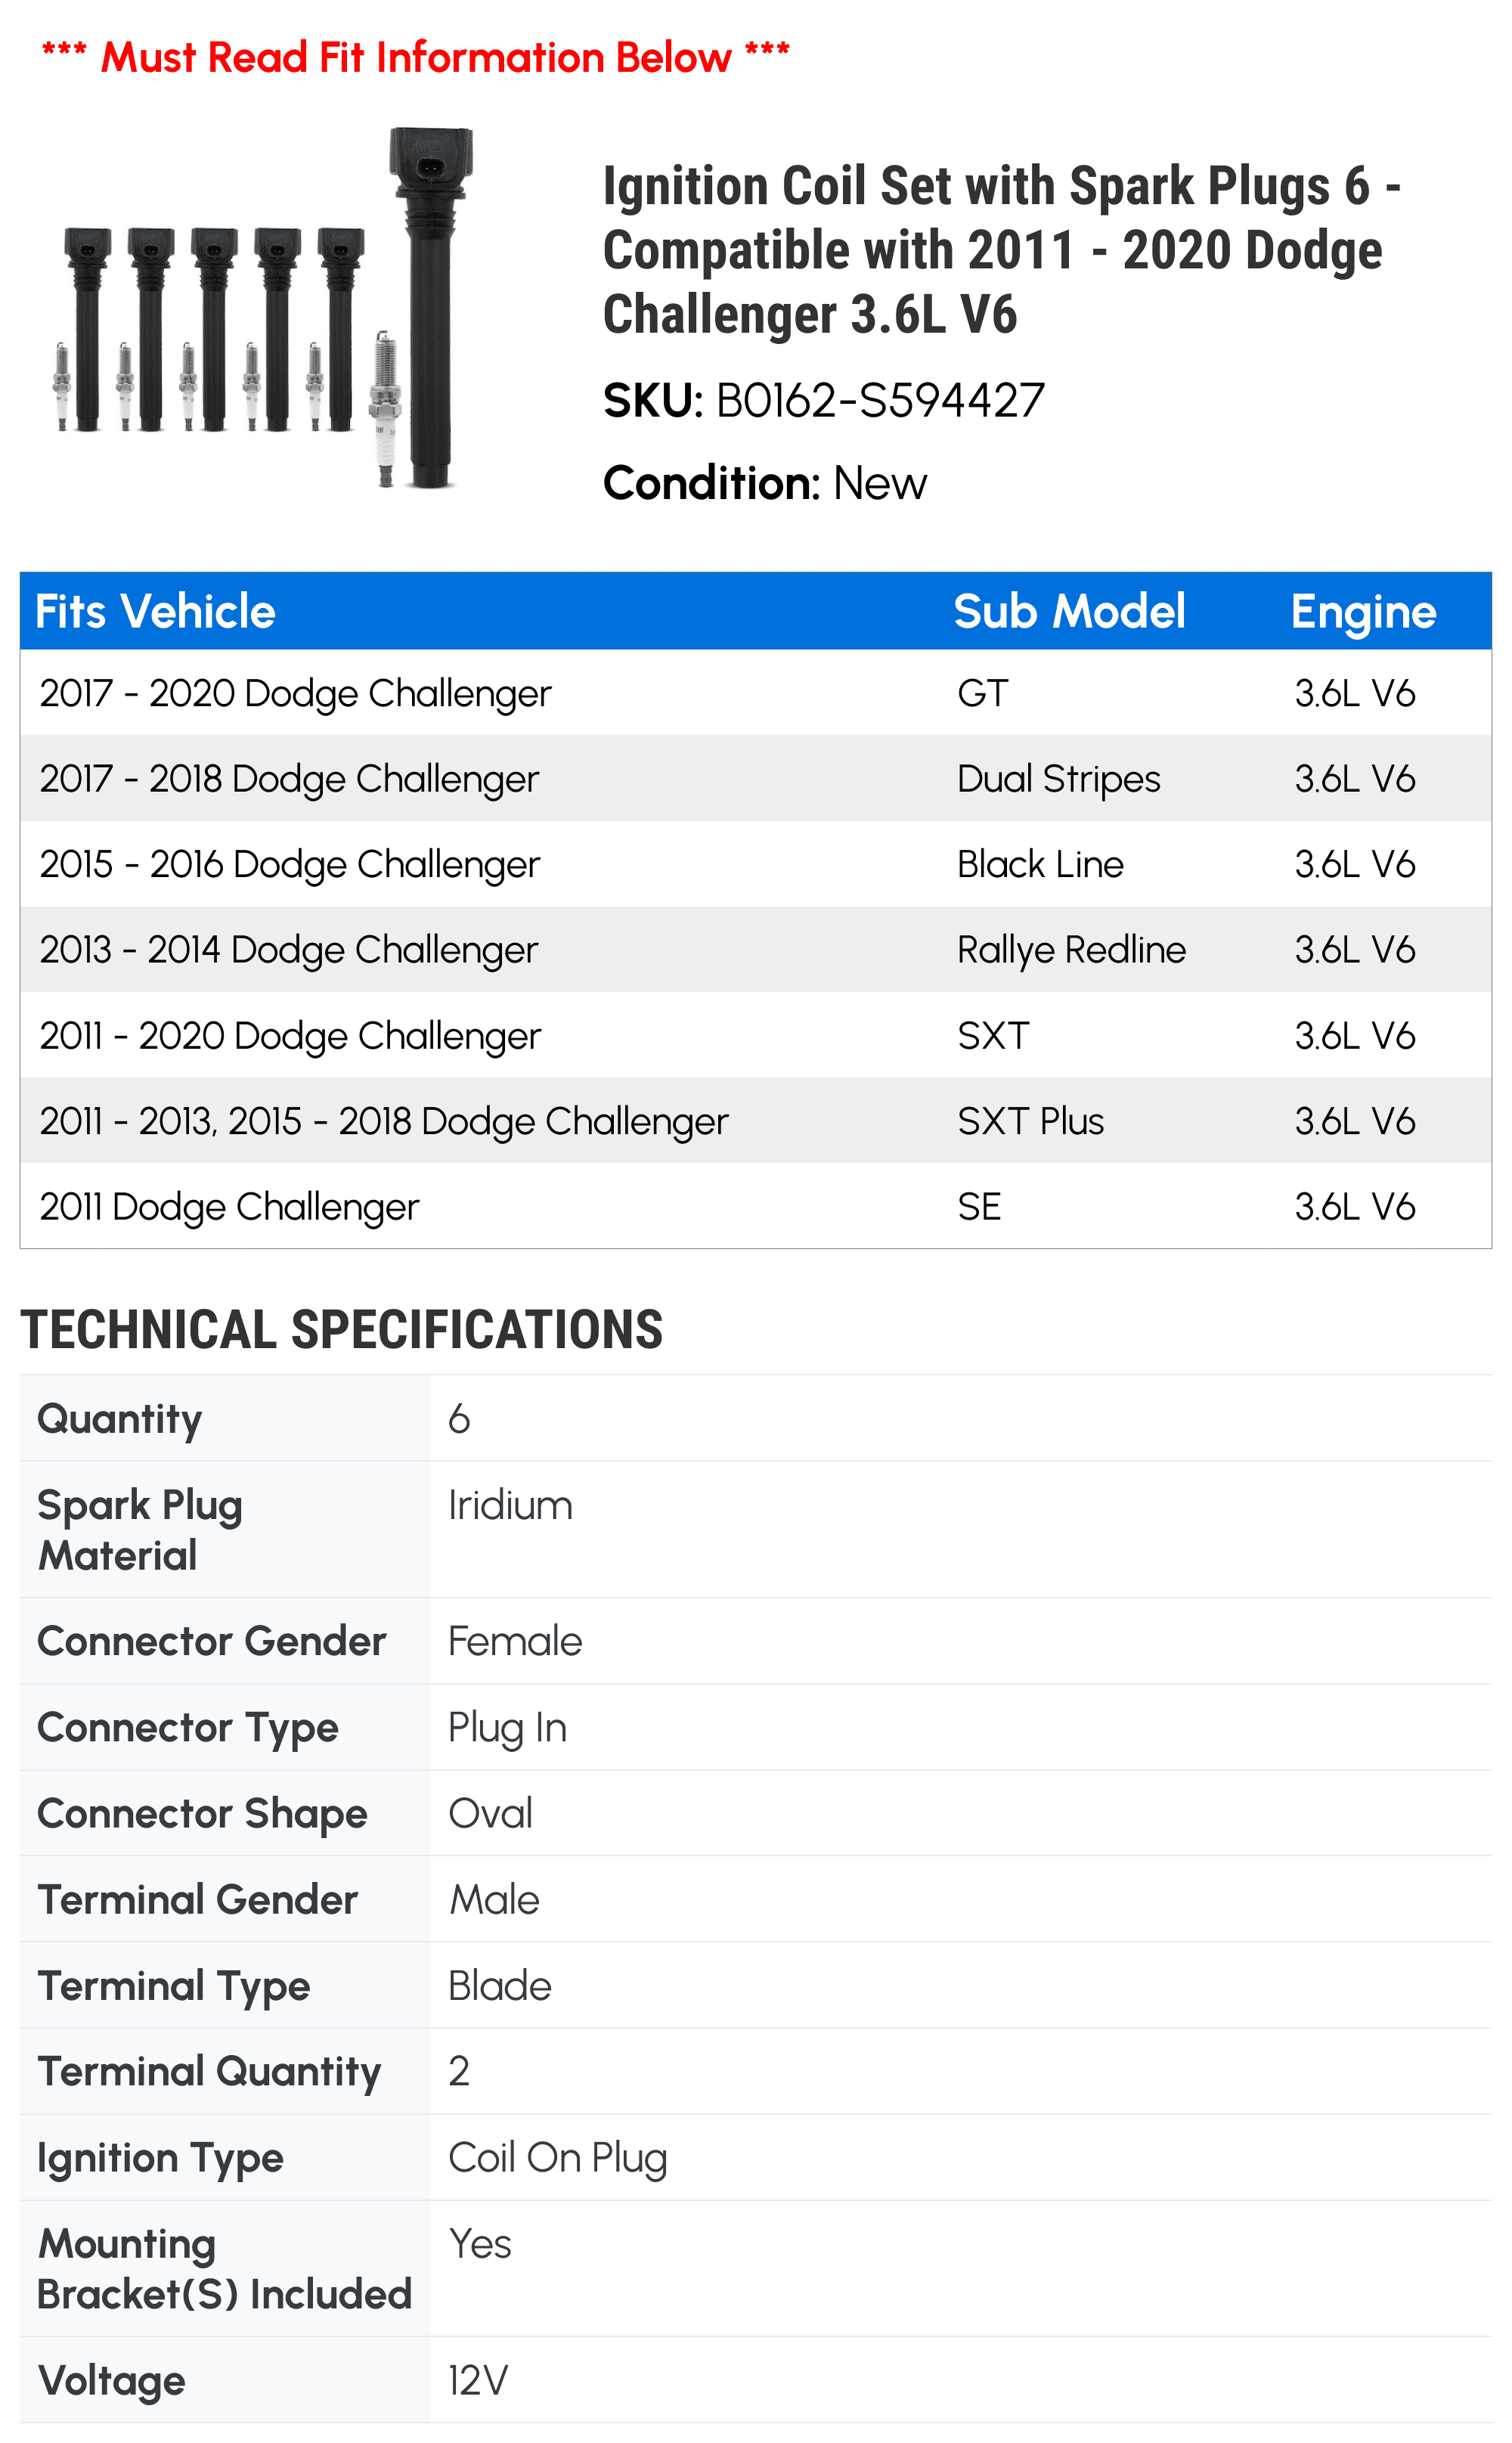The height and width of the screenshot is (2443, 1512).
Task: Select the Black Line sub model row
Action: click(756, 864)
